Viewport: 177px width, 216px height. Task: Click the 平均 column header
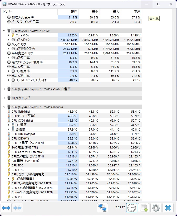click(131, 12)
